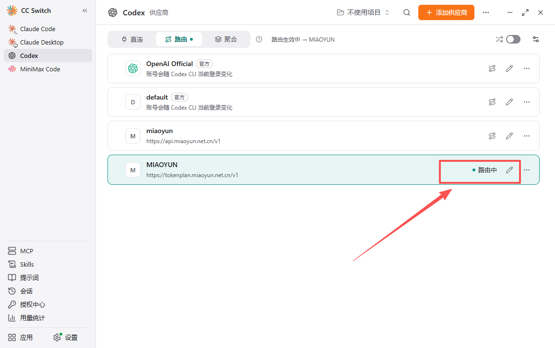Edit the OpenAI Official provider

(509, 68)
